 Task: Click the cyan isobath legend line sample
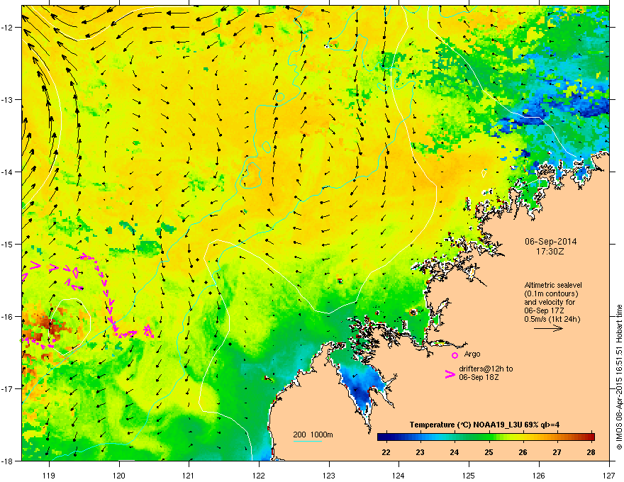[307, 441]
